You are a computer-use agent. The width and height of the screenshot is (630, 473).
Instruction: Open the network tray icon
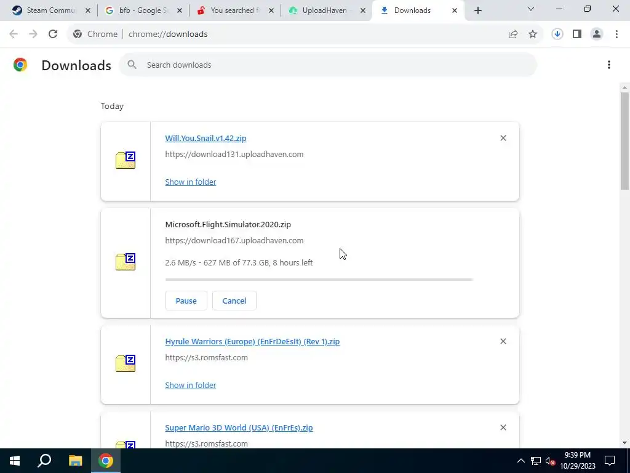536,461
